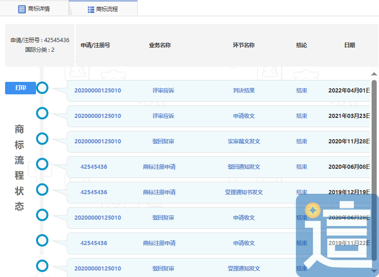Click 结束 in the 驳回通知发文 row
Screen dimensions: 379x277
click(302, 166)
